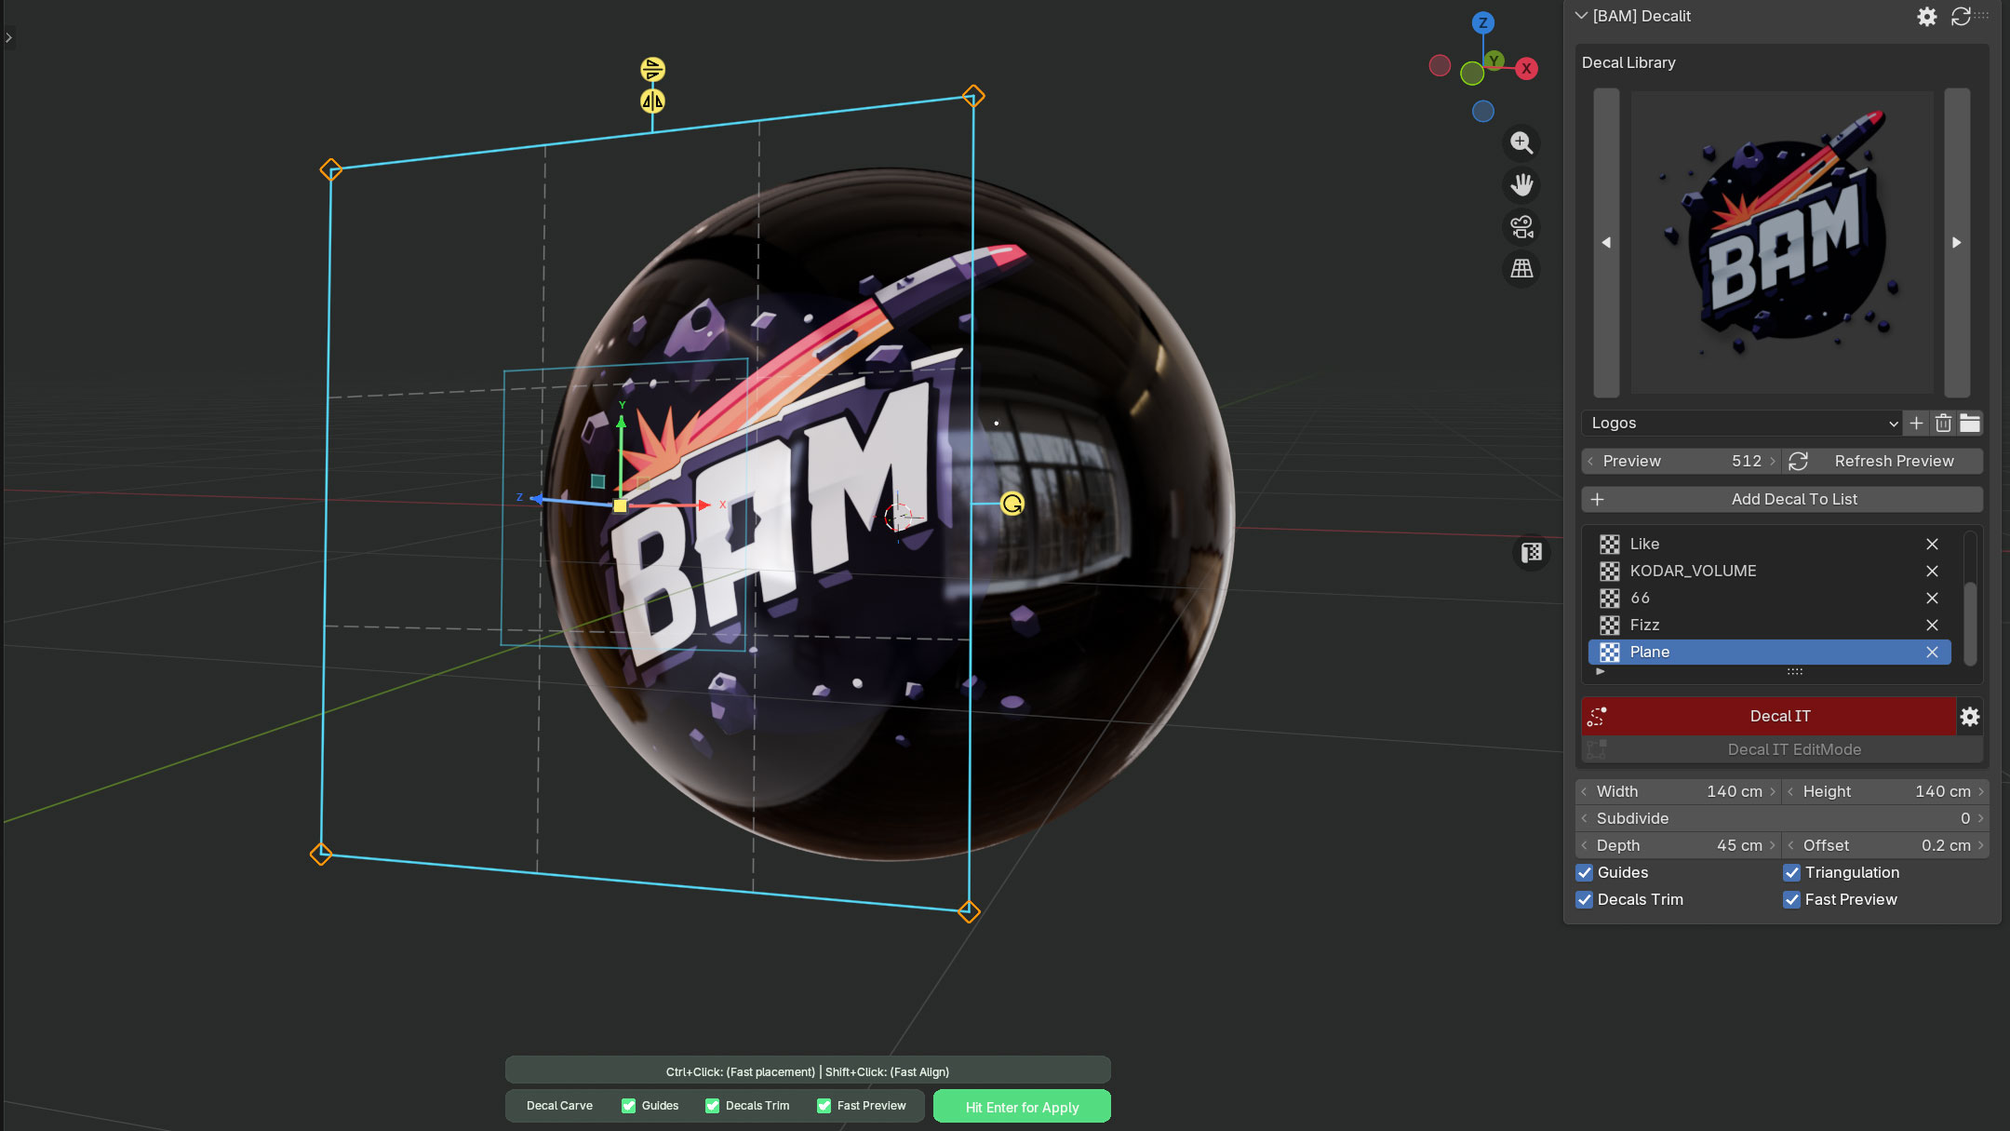Toggle Triangulation checkbox

tap(1792, 873)
